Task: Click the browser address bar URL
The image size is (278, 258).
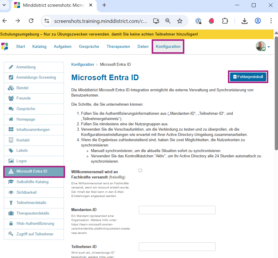Action: coord(100,21)
